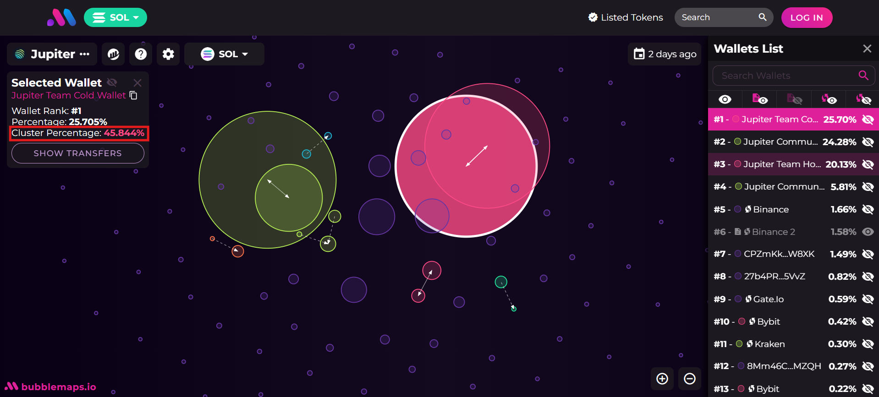Click the Bubblemaps logo in the header
This screenshot has width=879, height=397.
click(x=61, y=17)
